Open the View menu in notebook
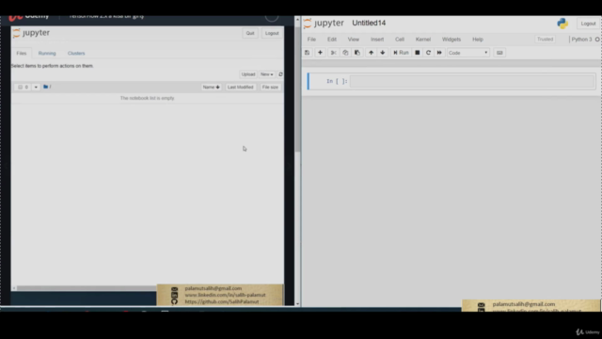 [354, 40]
